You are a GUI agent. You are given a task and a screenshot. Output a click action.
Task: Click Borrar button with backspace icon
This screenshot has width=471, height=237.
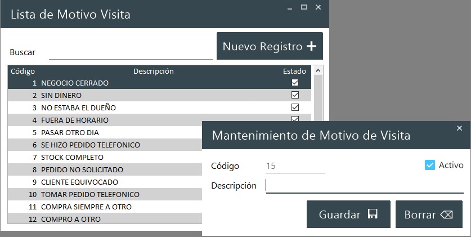coord(428,214)
